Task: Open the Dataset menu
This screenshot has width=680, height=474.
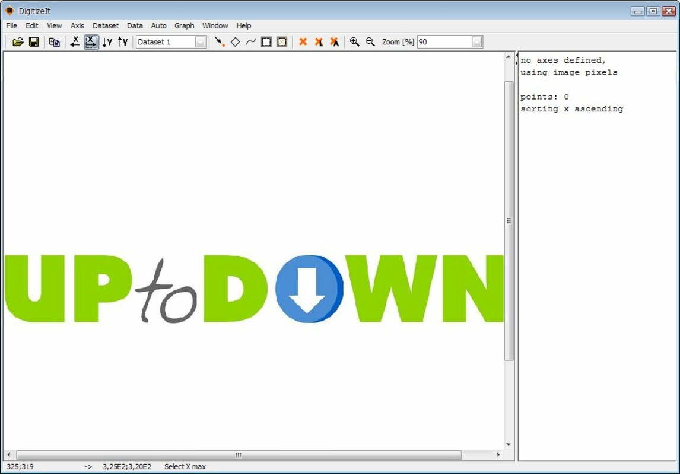Action: (x=105, y=25)
